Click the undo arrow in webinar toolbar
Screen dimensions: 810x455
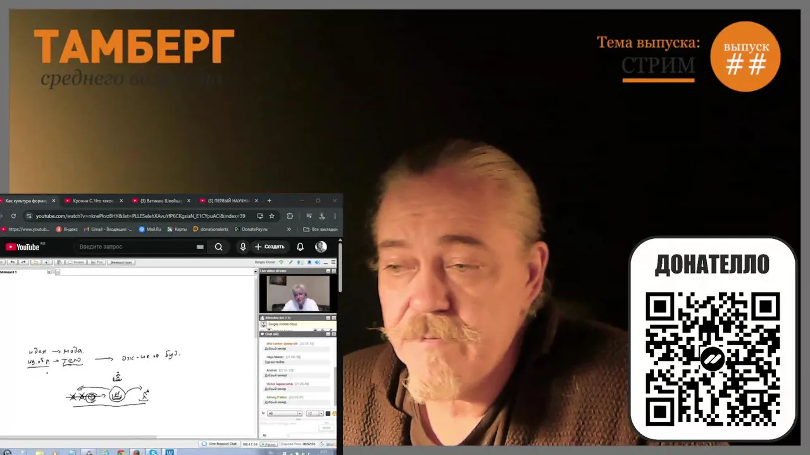[12, 262]
